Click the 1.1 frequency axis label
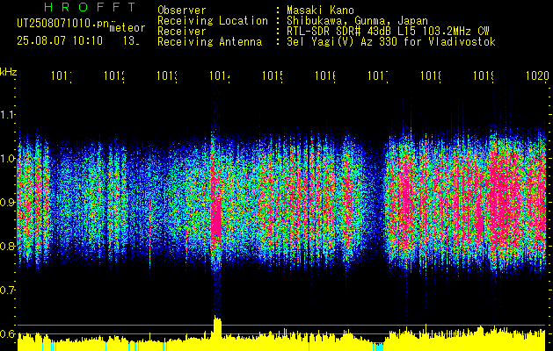 (7, 114)
